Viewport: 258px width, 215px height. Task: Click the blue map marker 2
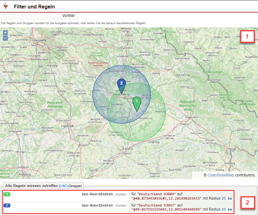pyautogui.click(x=121, y=84)
